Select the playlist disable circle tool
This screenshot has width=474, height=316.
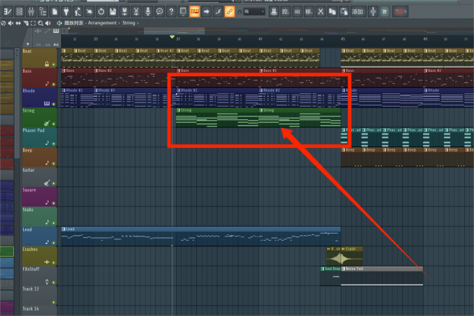point(3,23)
